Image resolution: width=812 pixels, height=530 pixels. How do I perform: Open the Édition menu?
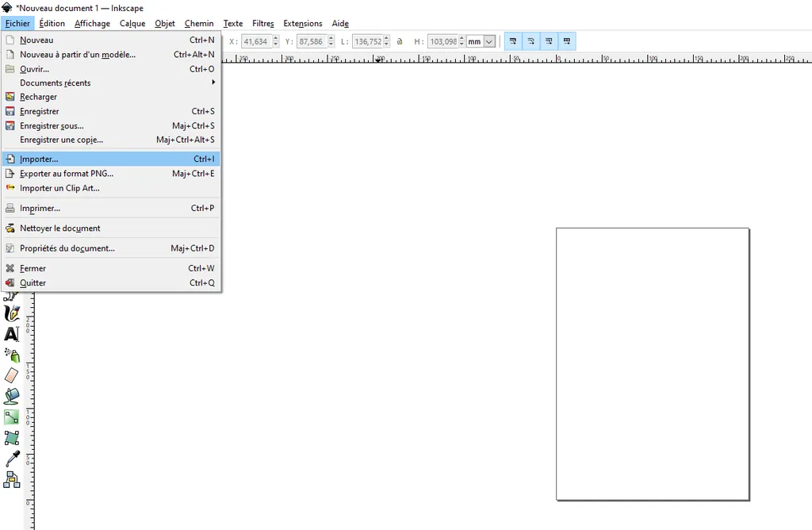pos(52,23)
